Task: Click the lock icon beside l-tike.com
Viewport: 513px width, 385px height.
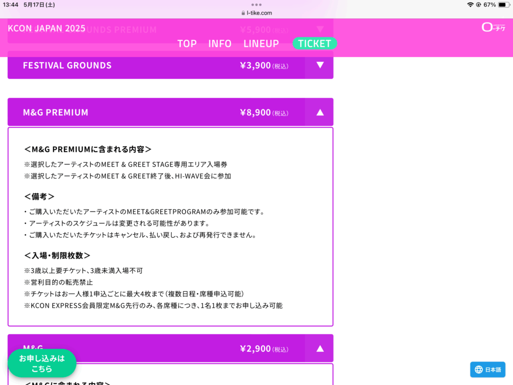Action: [243, 13]
